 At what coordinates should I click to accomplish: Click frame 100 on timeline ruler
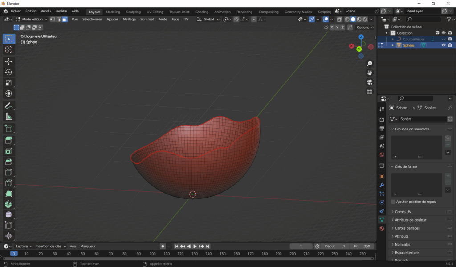(x=152, y=254)
